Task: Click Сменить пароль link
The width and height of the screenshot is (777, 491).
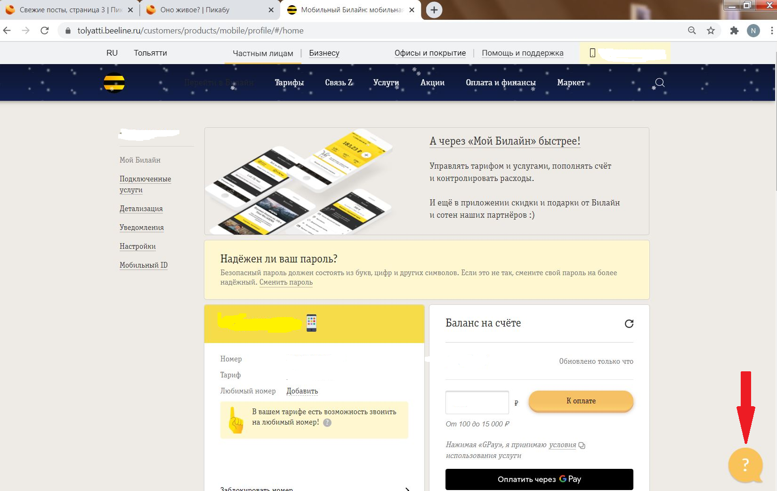Action: coord(286,282)
